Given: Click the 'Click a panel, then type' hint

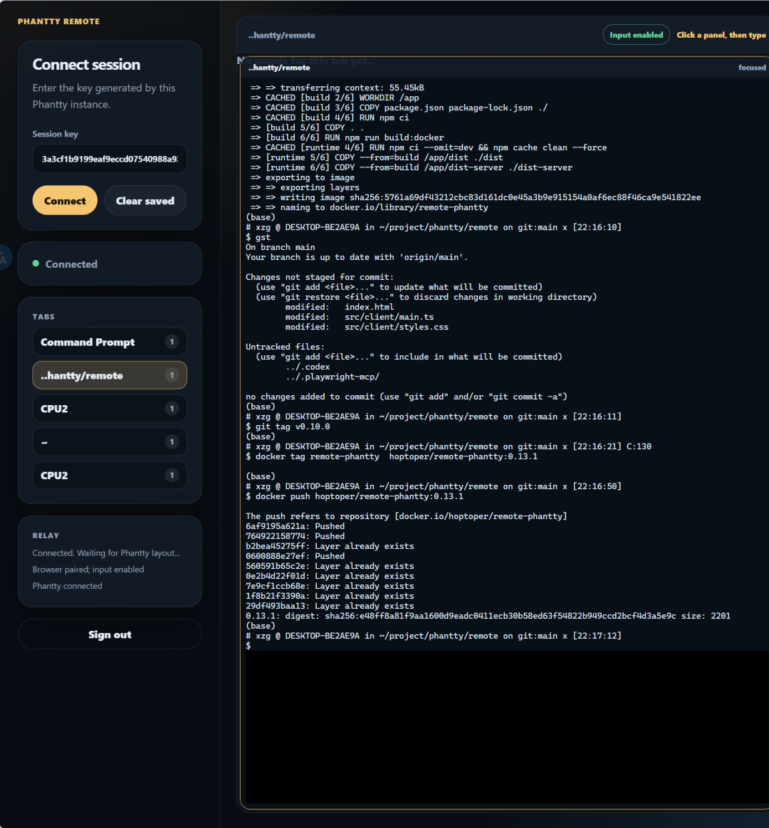Looking at the screenshot, I should click(721, 35).
